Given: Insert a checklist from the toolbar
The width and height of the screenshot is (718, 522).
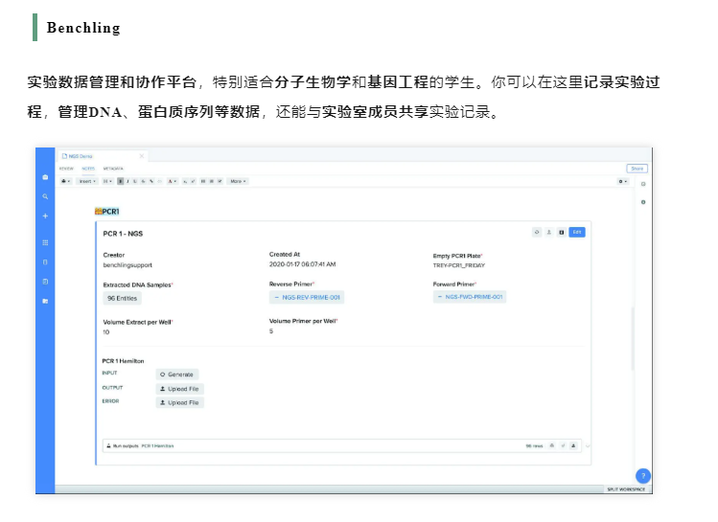Looking at the screenshot, I should [x=220, y=181].
